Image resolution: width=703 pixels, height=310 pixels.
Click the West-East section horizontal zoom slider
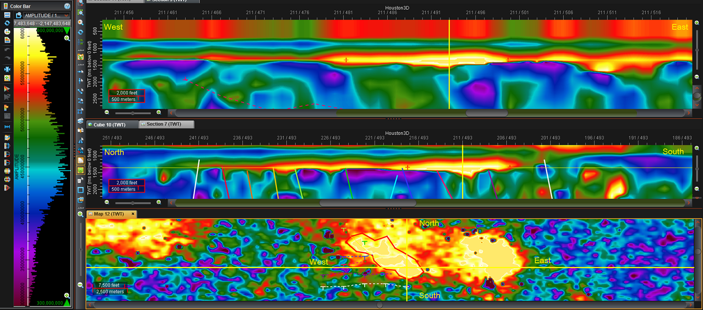click(133, 113)
